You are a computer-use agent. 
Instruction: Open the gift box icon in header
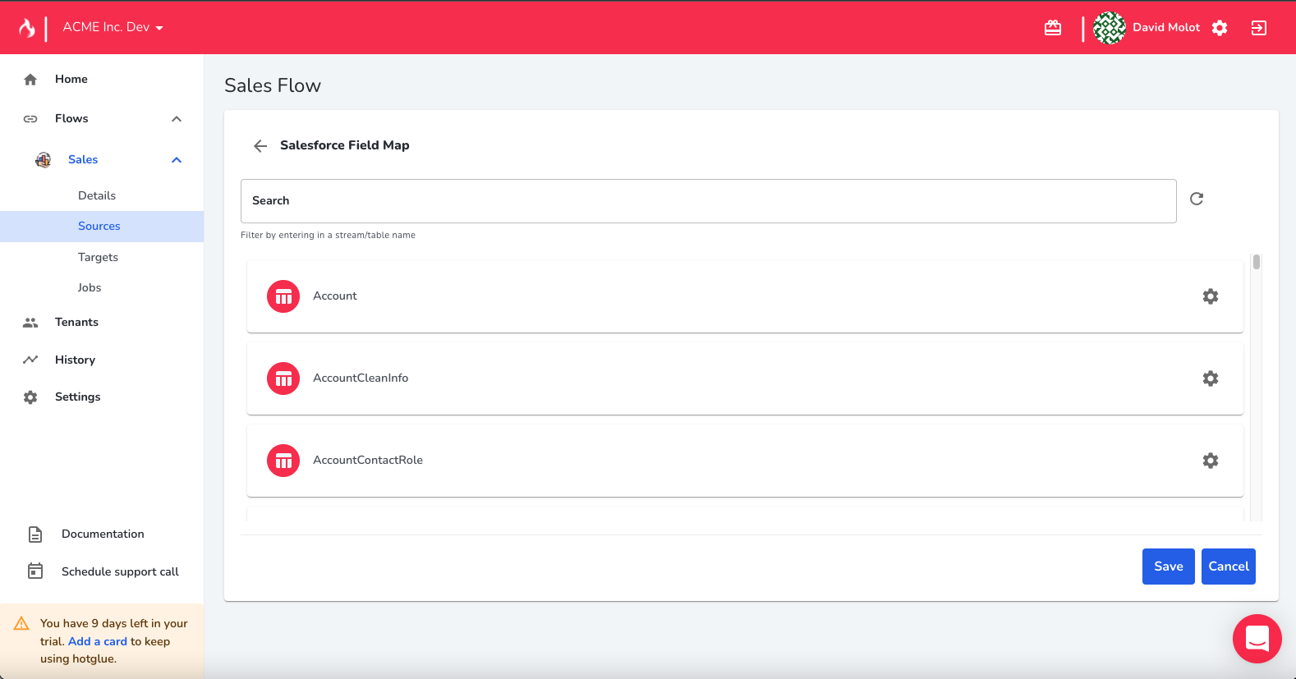pos(1053,28)
